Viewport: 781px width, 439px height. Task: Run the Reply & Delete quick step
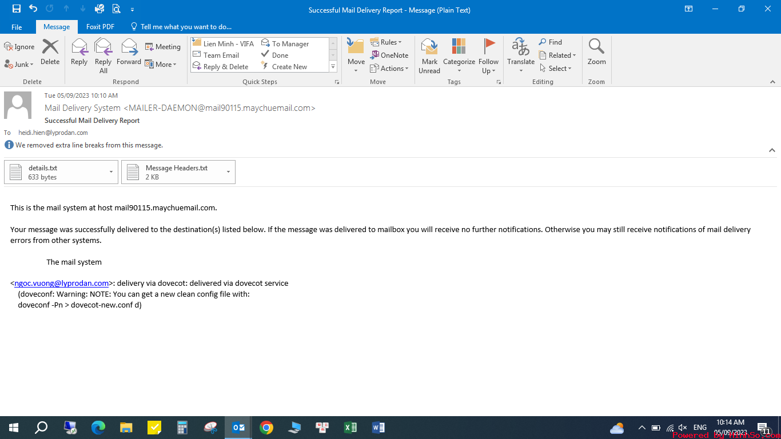click(x=220, y=67)
